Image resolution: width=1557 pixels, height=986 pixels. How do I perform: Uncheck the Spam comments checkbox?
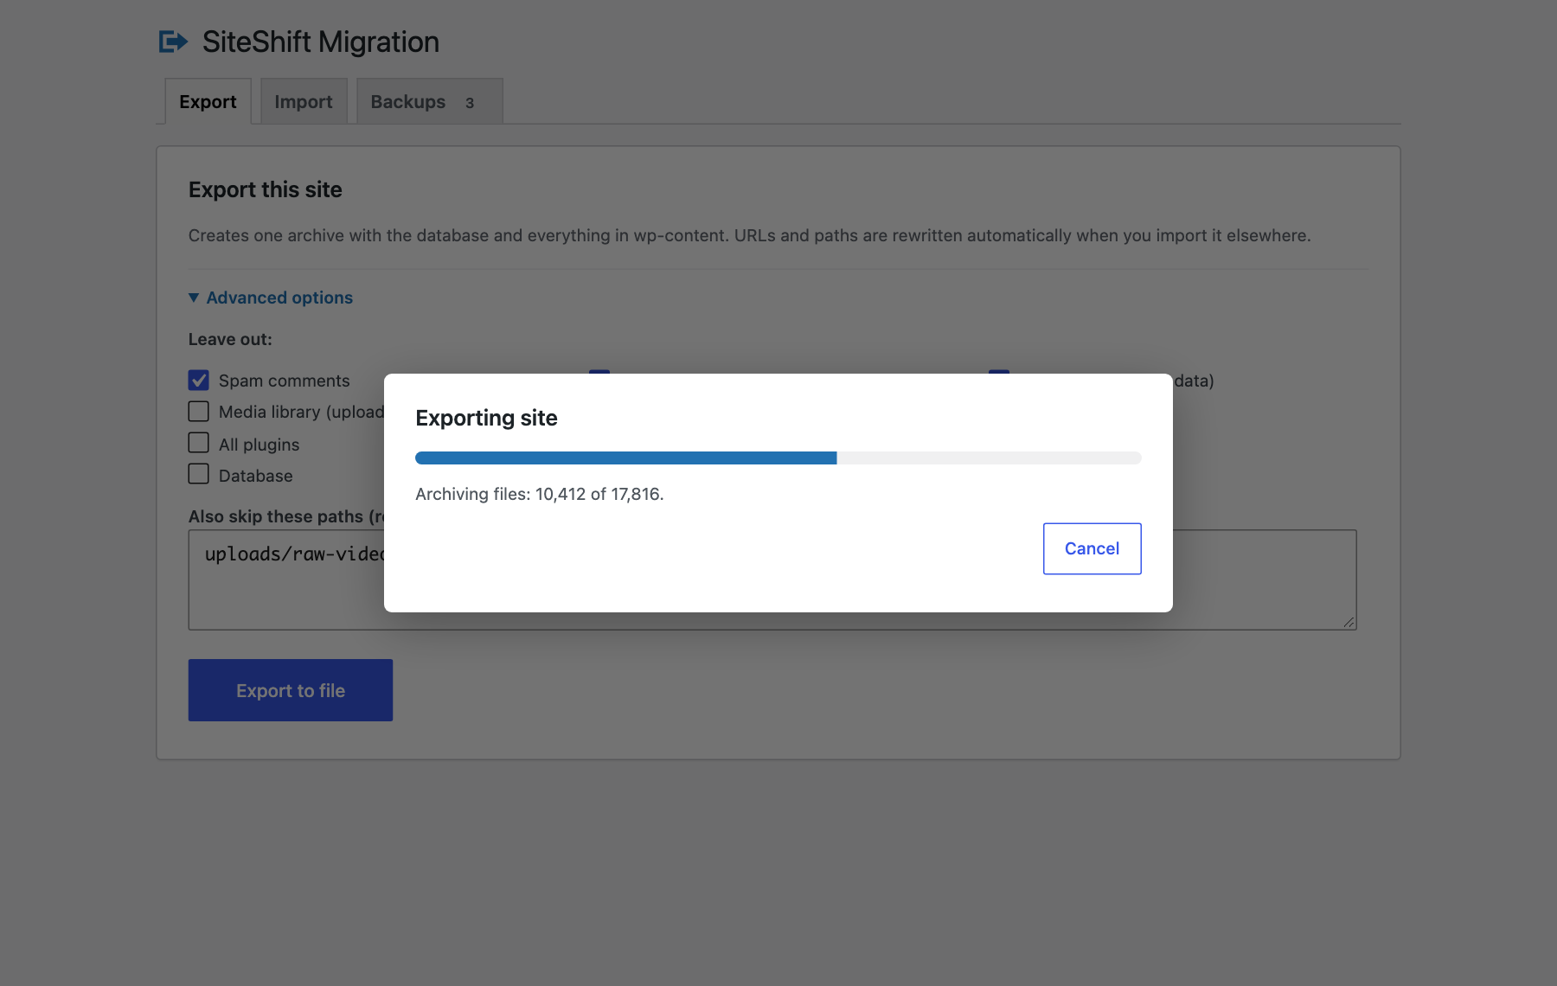199,381
